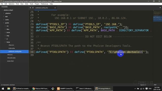Image resolution: width=162 pixels, height=91 pixels.
Task: Expand the app folder
Action: click(4, 16)
